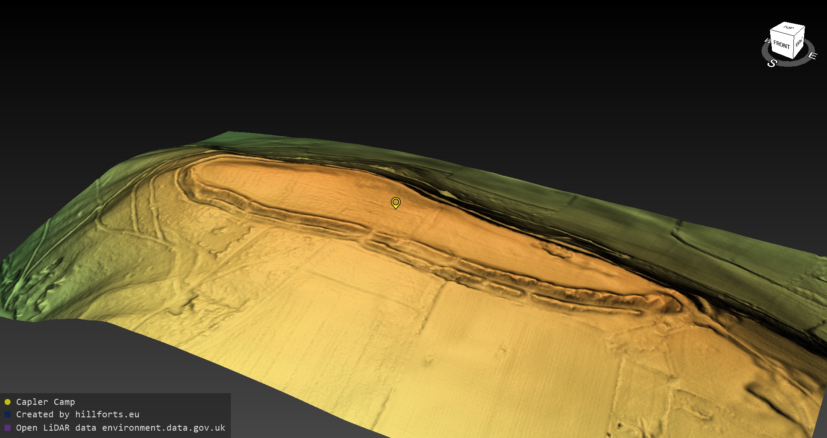Open the Created by hillforts.eu link
Viewport: 827px width, 438px height.
pyautogui.click(x=78, y=414)
